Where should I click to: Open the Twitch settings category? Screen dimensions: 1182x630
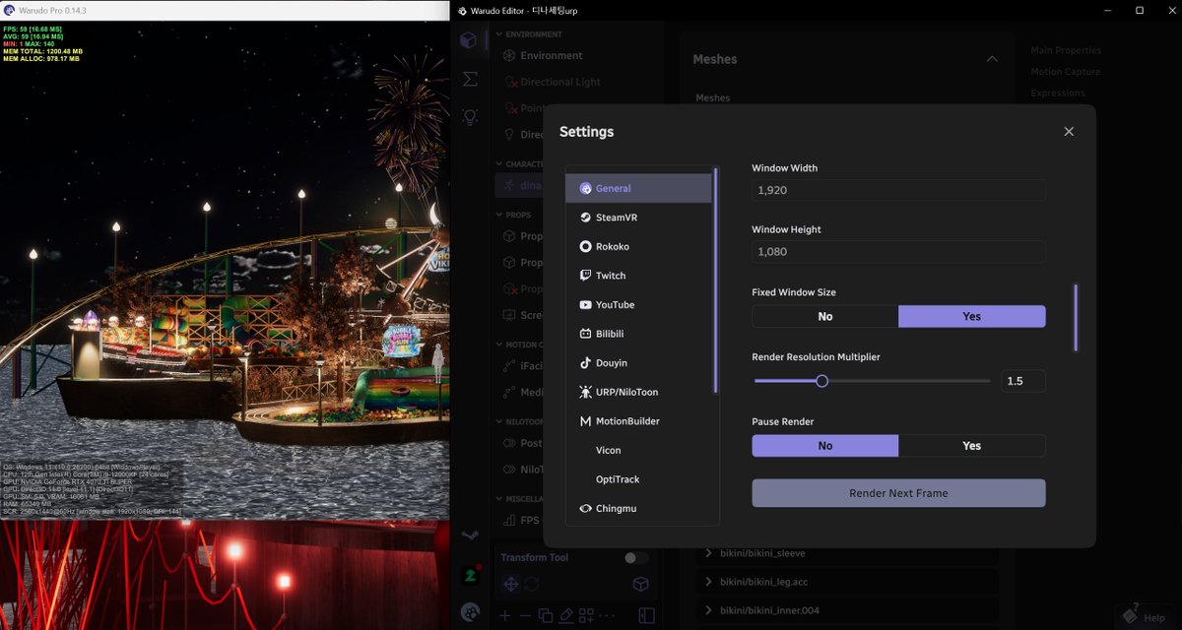(x=638, y=276)
